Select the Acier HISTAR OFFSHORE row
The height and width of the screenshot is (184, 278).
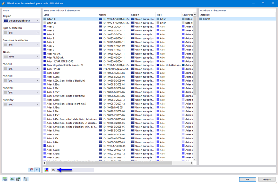click(118, 61)
